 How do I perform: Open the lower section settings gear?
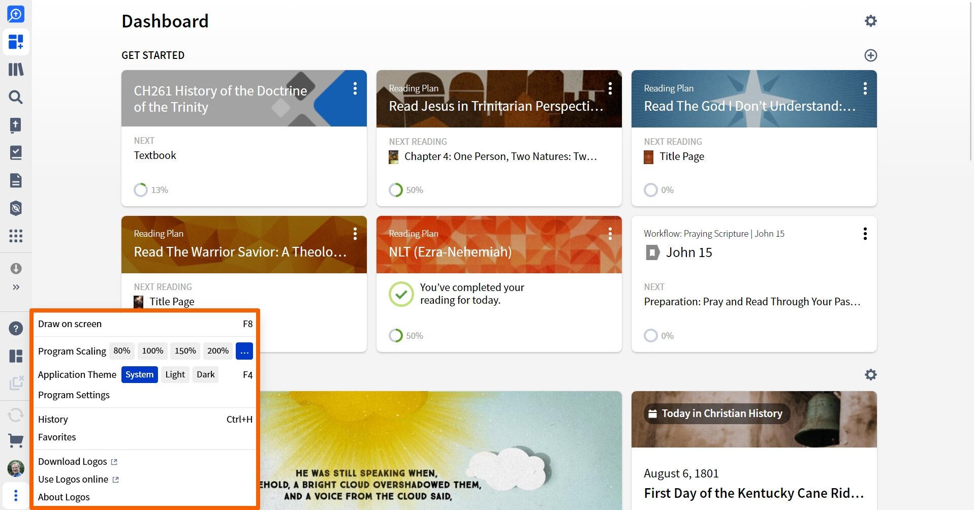coord(870,375)
